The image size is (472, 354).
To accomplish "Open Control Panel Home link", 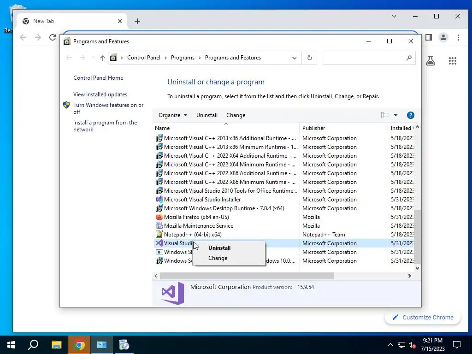I will pos(98,77).
